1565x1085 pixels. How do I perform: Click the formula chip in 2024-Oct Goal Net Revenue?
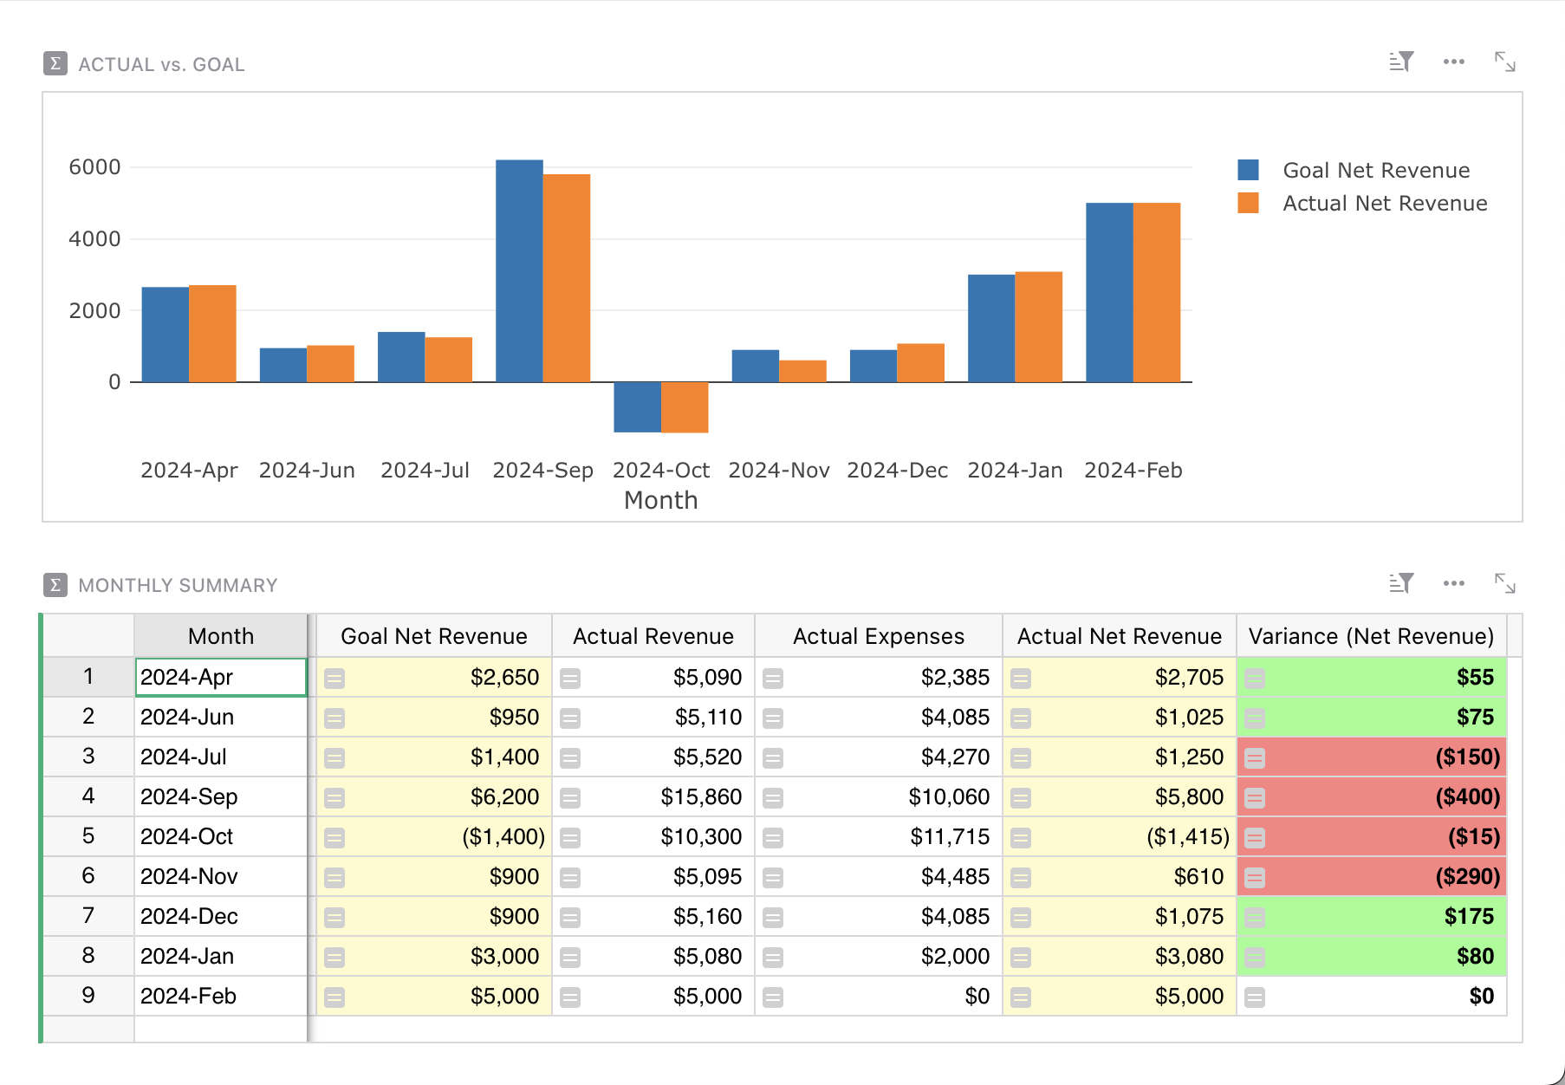(334, 836)
